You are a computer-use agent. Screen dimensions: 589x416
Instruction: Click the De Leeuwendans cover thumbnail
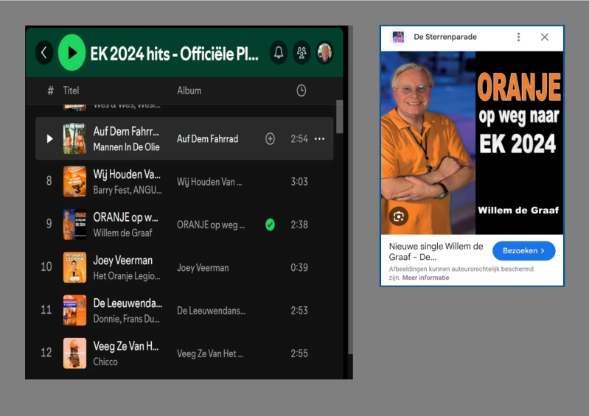click(74, 310)
